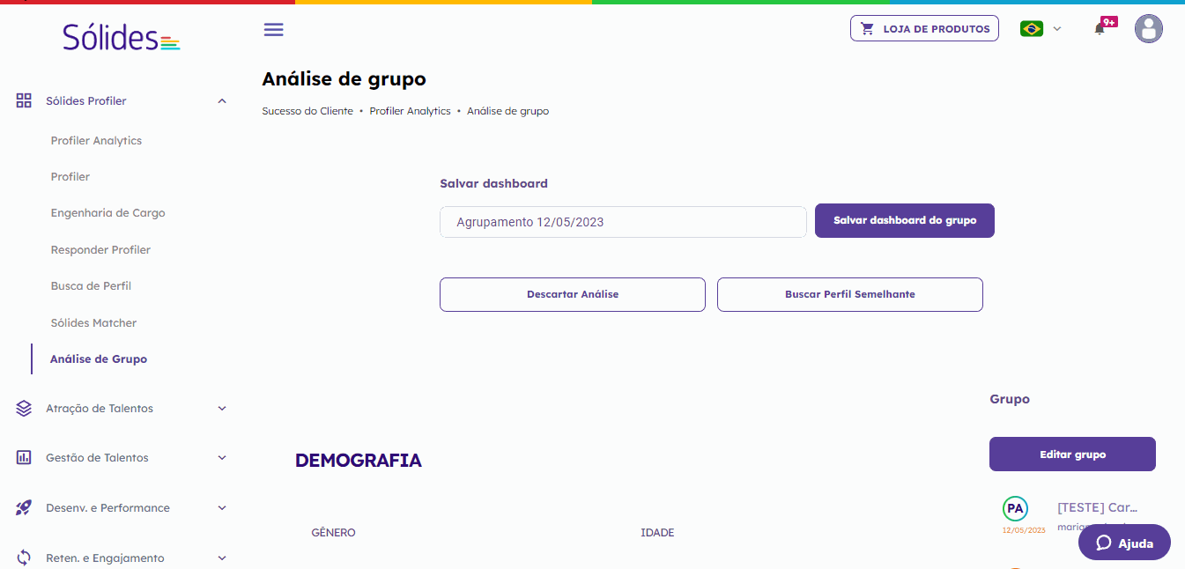Click the Ajuda chat bubble icon
Viewport: 1185px width, 569px height.
[1104, 543]
